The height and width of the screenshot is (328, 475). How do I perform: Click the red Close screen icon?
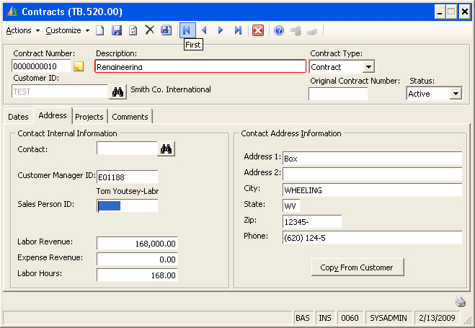(257, 30)
